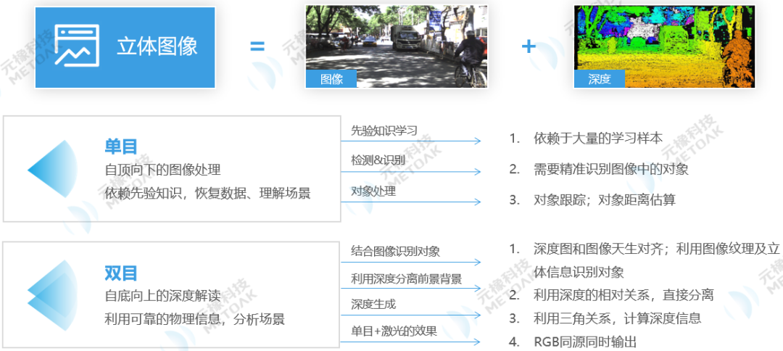Image resolution: width=783 pixels, height=351 pixels.
Task: Click 依赖先验知识，恢复数据、理解场景 line
Action: click(207, 193)
